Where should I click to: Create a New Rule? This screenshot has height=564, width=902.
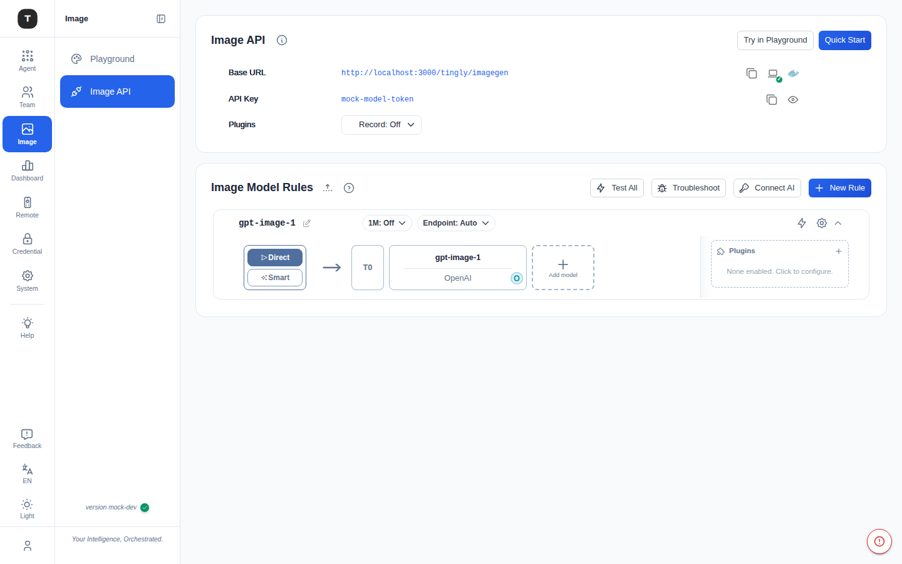pos(840,188)
